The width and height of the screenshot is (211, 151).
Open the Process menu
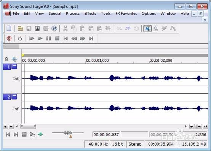tap(73, 14)
